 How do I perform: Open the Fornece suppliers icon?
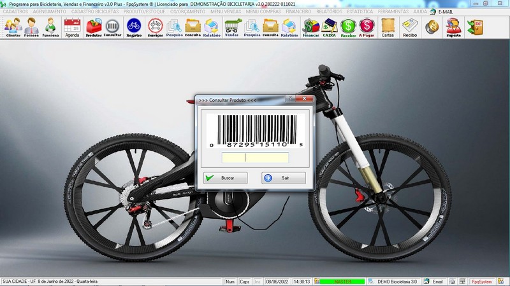[x=31, y=27]
